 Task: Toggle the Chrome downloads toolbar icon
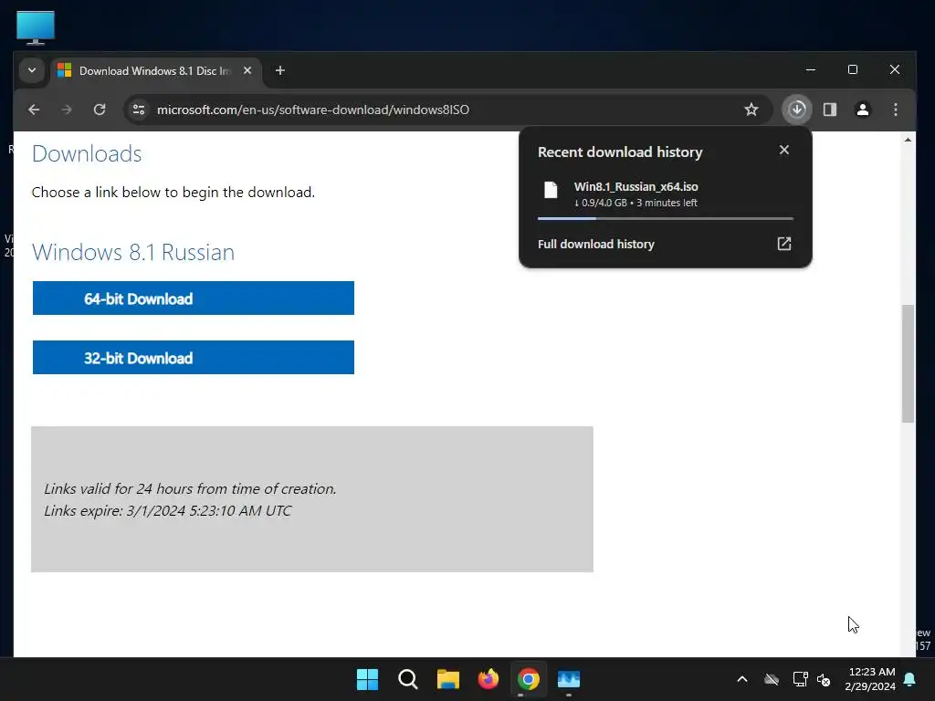pyautogui.click(x=797, y=110)
